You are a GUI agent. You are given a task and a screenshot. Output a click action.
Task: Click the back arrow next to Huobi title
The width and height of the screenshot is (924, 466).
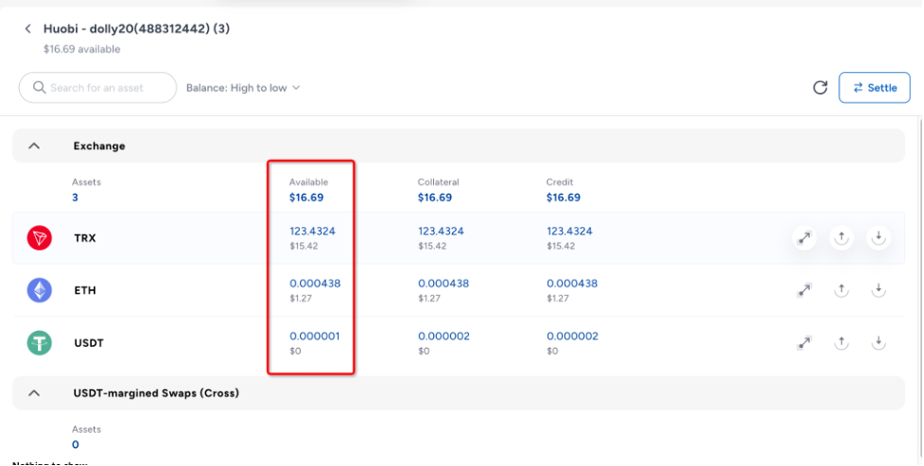coord(28,29)
